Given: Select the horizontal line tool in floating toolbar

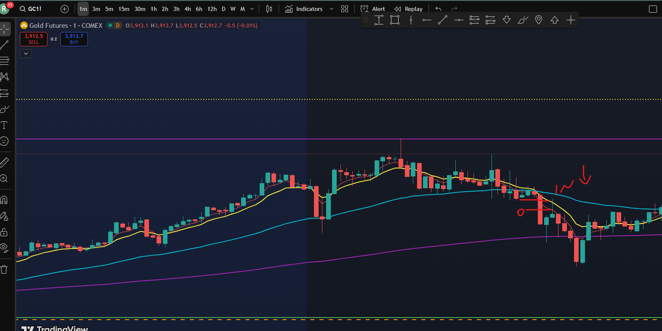Looking at the screenshot, I should point(459,20).
